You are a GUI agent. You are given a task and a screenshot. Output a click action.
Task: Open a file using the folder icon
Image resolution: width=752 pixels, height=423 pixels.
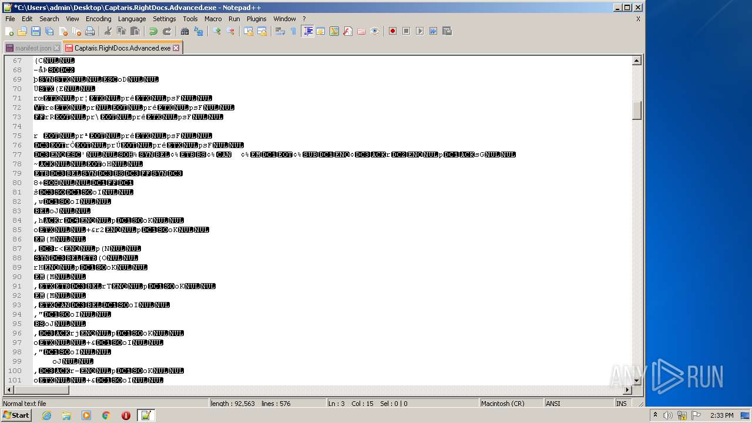[22, 31]
